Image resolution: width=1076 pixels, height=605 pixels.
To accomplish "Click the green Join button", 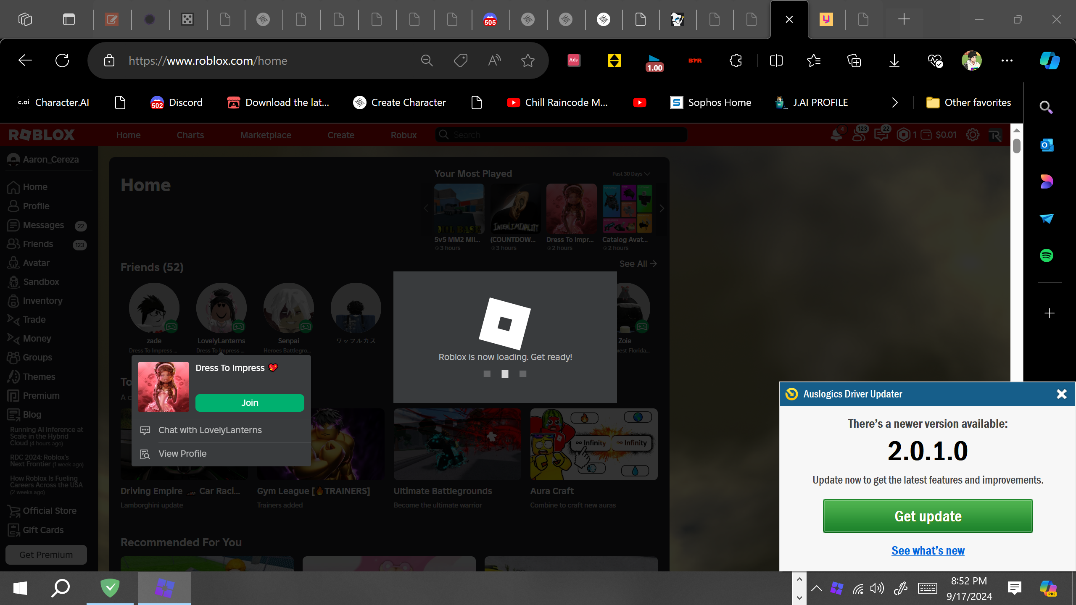I will pos(250,402).
